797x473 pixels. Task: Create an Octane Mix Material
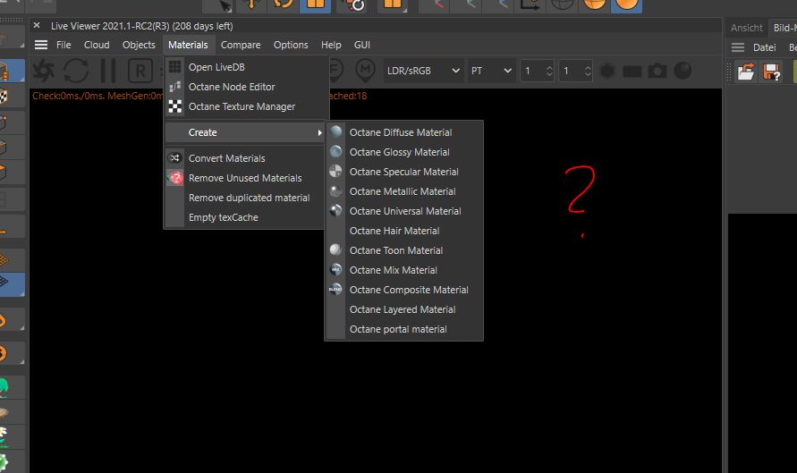coord(404,270)
